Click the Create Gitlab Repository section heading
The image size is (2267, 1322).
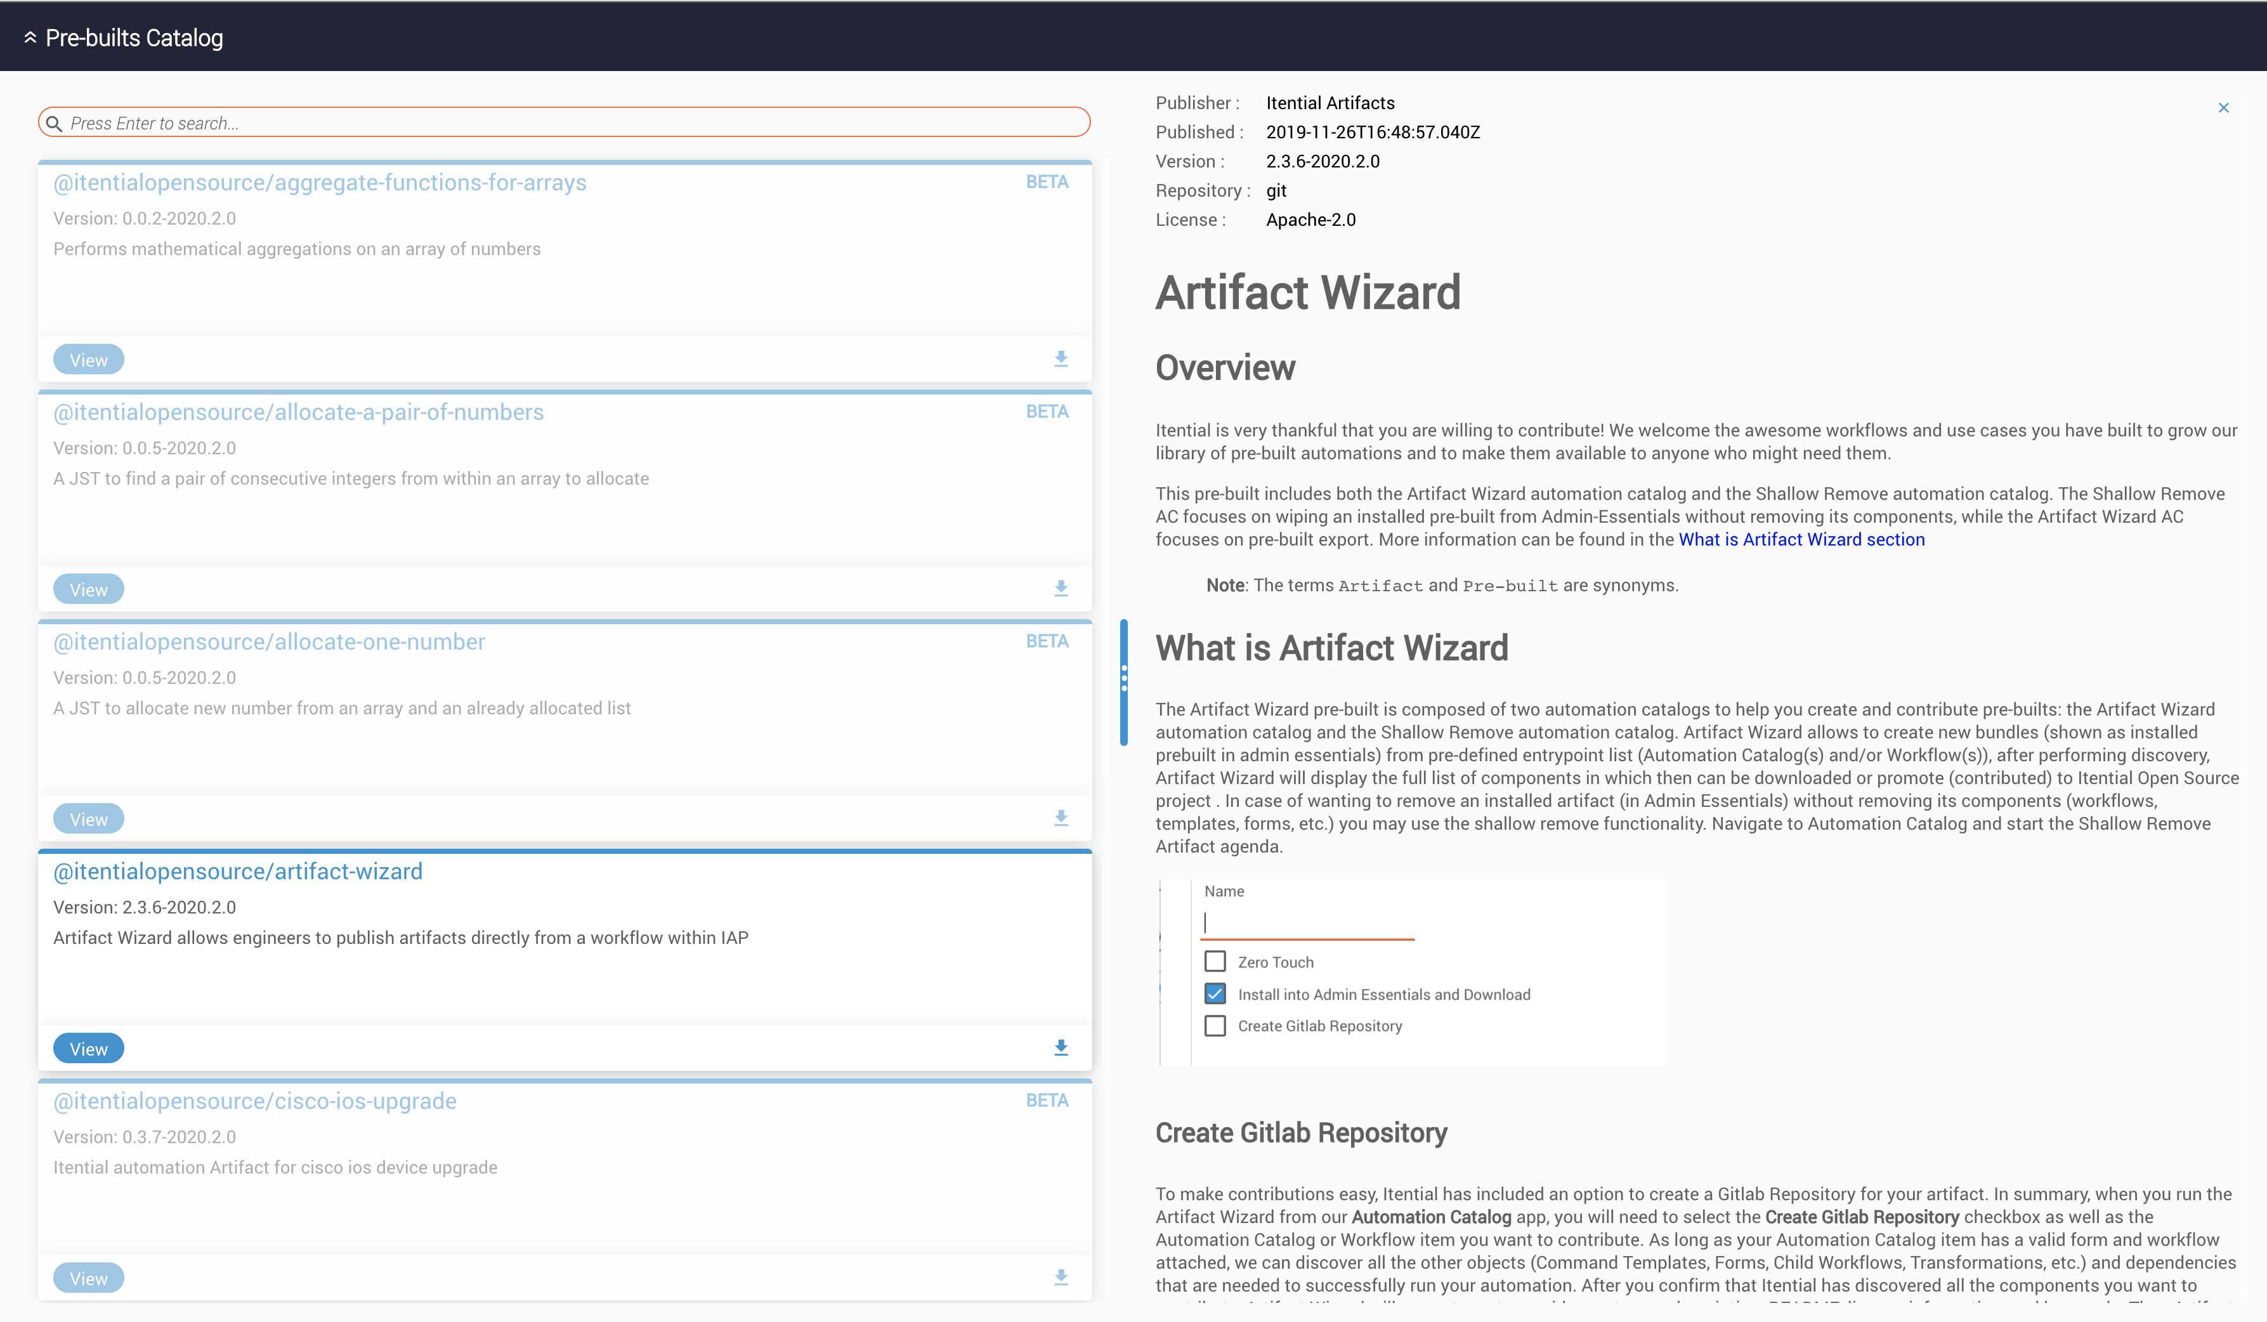tap(1301, 1132)
